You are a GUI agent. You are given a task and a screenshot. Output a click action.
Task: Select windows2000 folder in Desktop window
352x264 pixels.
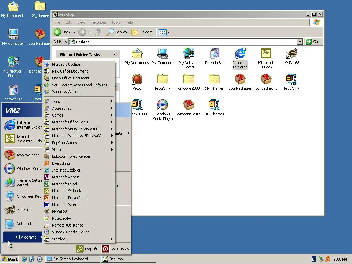coord(189,82)
